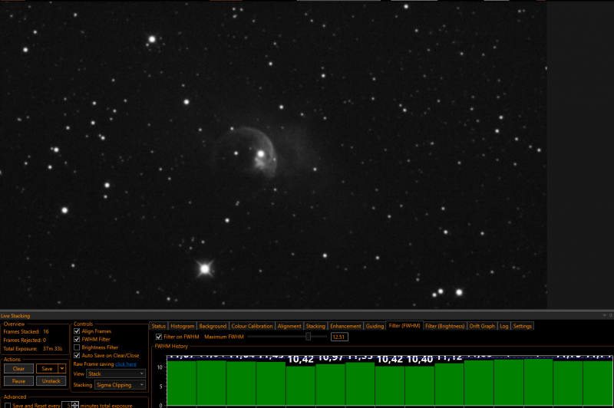Select the Alignment tab
This screenshot has width=614, height=408.
(289, 326)
